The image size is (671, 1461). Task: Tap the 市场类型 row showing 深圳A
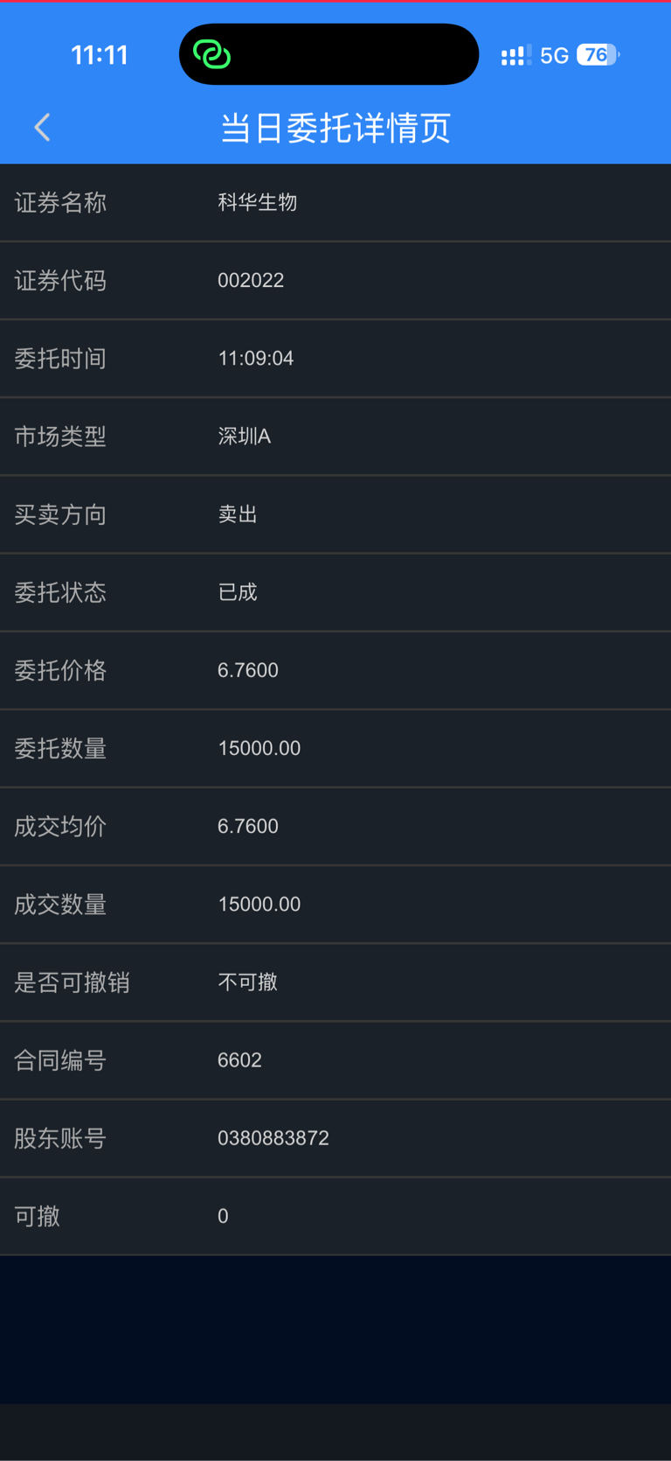335,436
